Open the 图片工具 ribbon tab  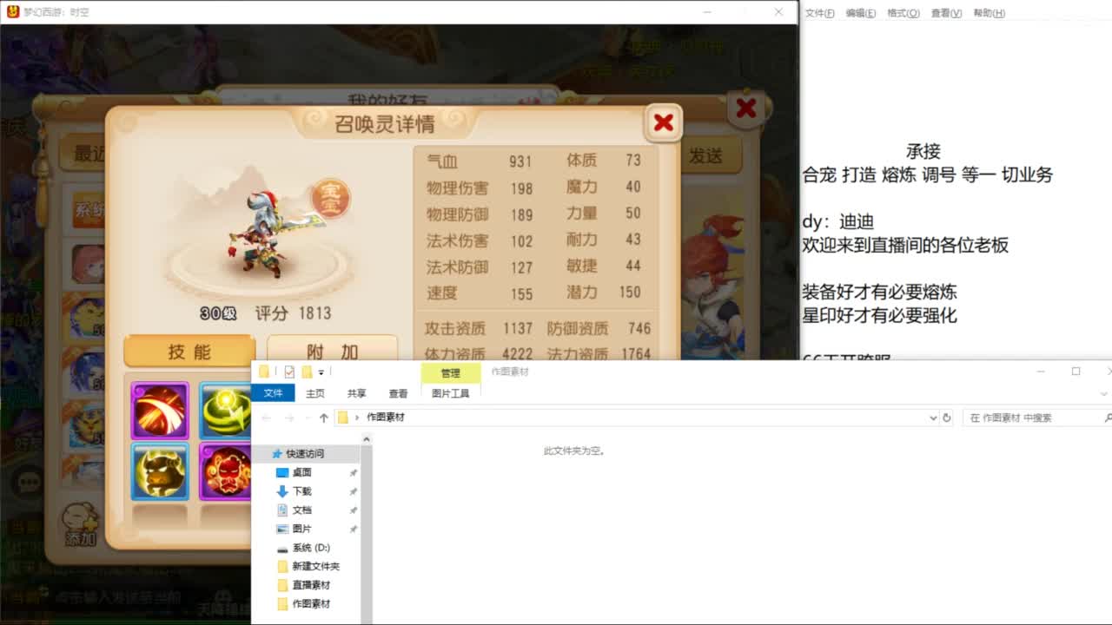tap(450, 393)
